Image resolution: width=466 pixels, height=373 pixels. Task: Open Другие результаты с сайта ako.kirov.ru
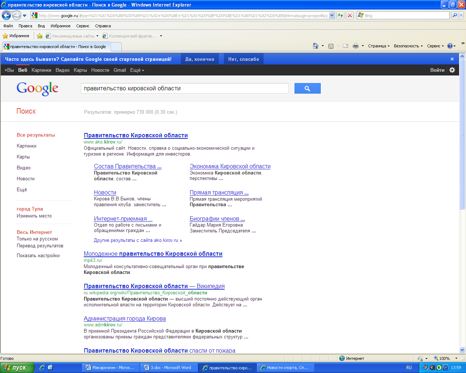(138, 240)
